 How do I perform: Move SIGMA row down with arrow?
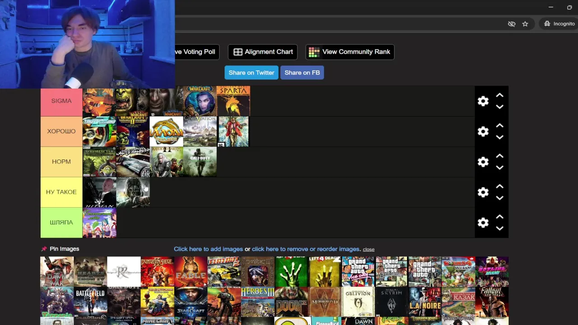click(499, 107)
